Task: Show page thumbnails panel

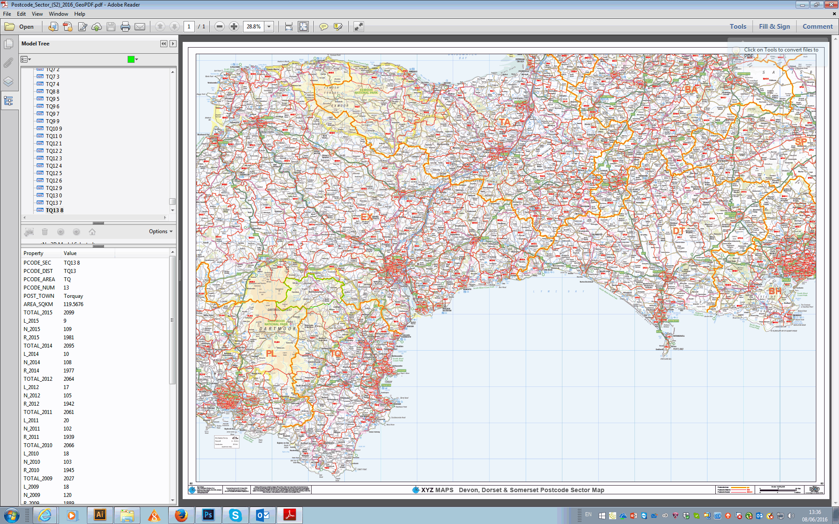Action: pyautogui.click(x=9, y=44)
